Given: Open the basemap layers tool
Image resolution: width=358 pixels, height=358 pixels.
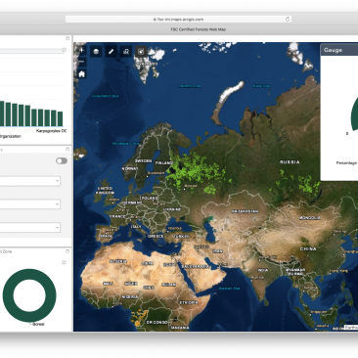Looking at the screenshot, I should point(96,51).
